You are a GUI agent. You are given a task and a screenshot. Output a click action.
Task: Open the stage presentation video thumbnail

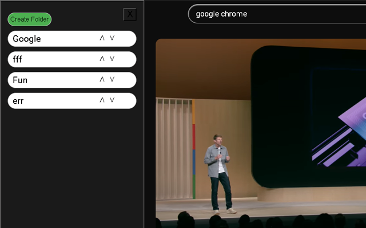261,133
